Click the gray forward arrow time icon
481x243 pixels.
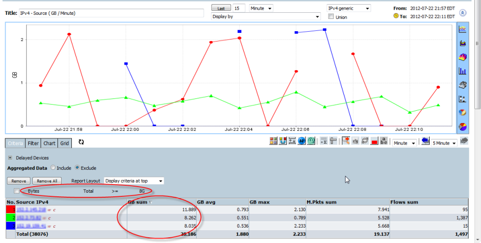point(465,140)
